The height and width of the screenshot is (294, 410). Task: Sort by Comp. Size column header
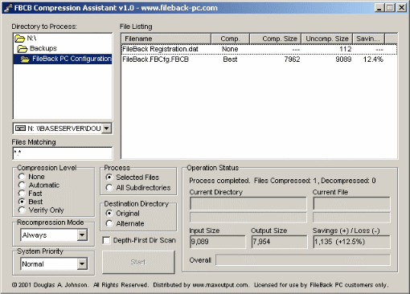[276, 39]
